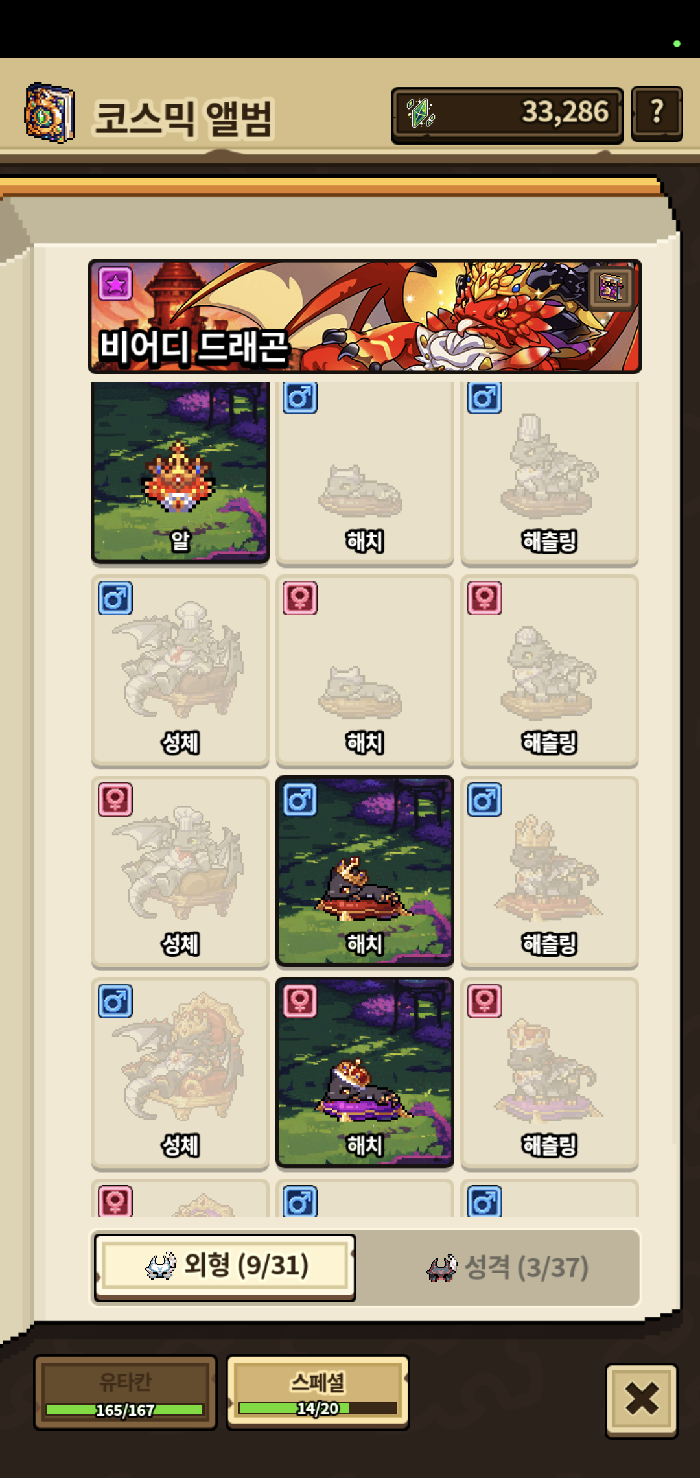Select the locked female 해츨링 with crown

tap(550, 1073)
